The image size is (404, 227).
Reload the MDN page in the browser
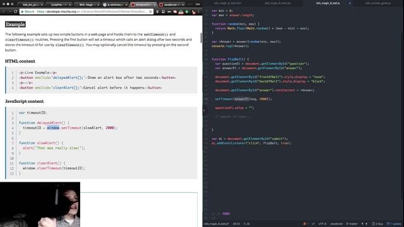[15, 11]
